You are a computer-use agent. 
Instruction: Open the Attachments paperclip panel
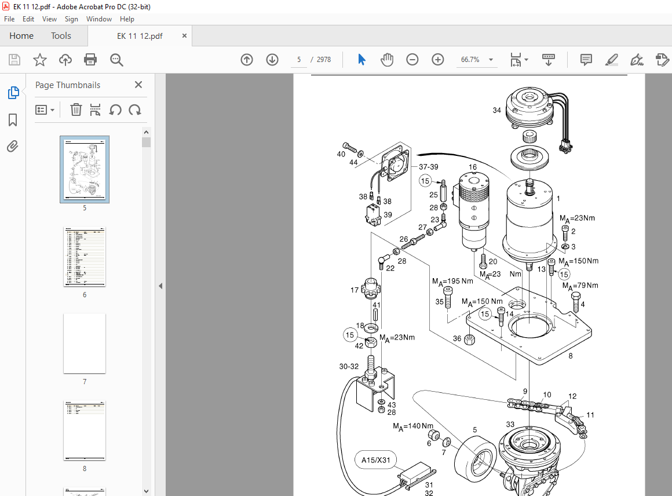pos(13,147)
